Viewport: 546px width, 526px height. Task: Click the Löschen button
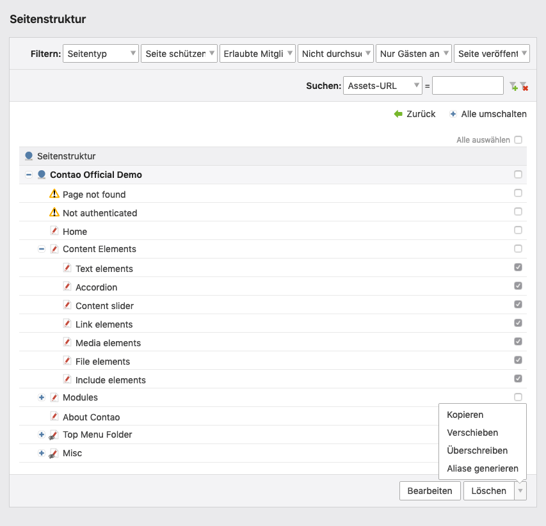click(489, 491)
